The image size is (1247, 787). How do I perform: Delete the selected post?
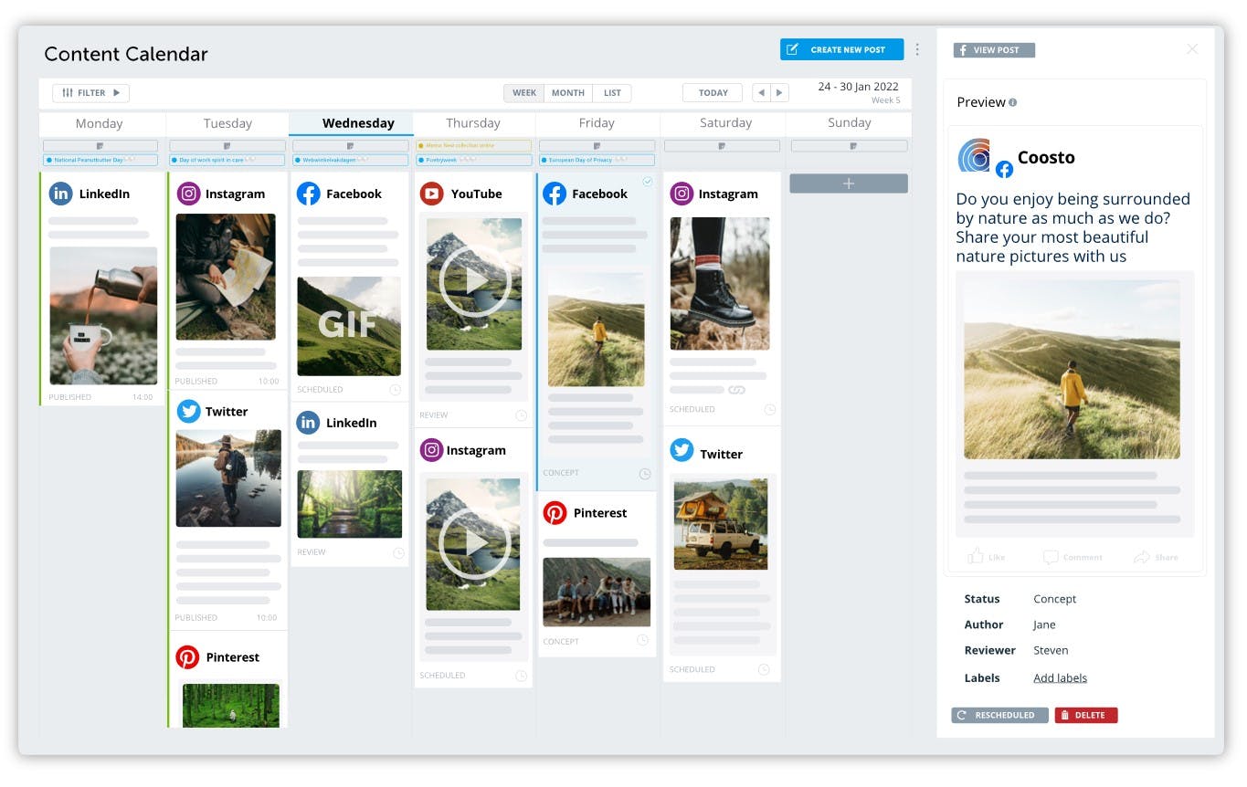coord(1086,716)
